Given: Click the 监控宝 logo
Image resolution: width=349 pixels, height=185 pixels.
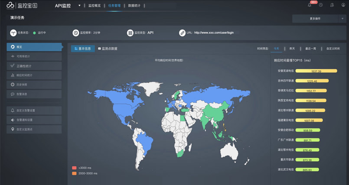Looking at the screenshot, I should [x=22, y=6].
